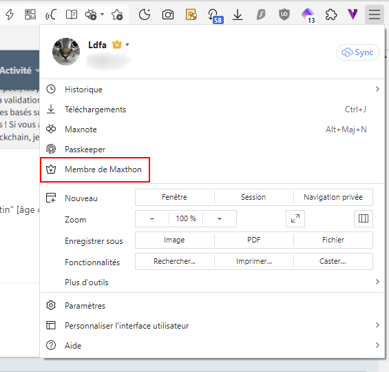Save page as PDF
The height and width of the screenshot is (372, 389).
point(253,240)
